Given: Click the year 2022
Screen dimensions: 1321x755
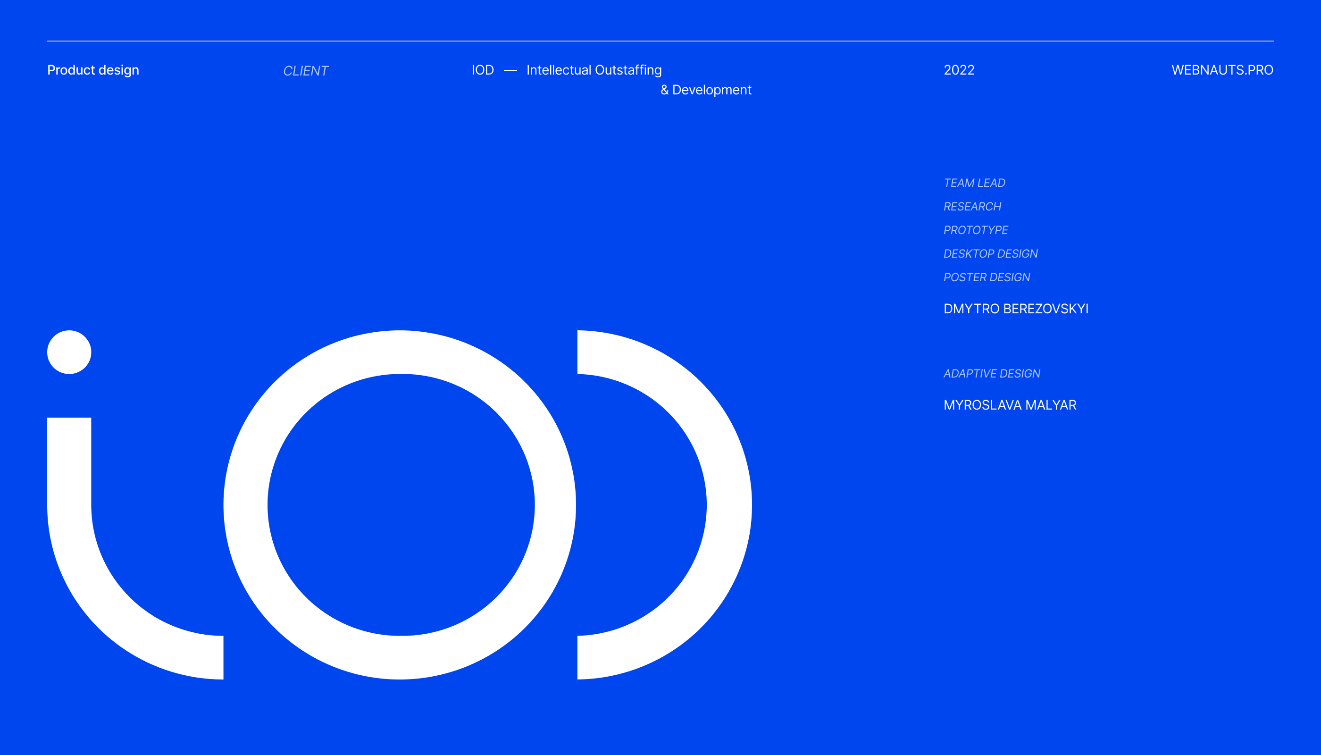Looking at the screenshot, I should (959, 70).
